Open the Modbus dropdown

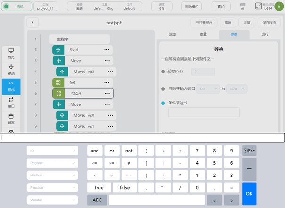point(52,175)
